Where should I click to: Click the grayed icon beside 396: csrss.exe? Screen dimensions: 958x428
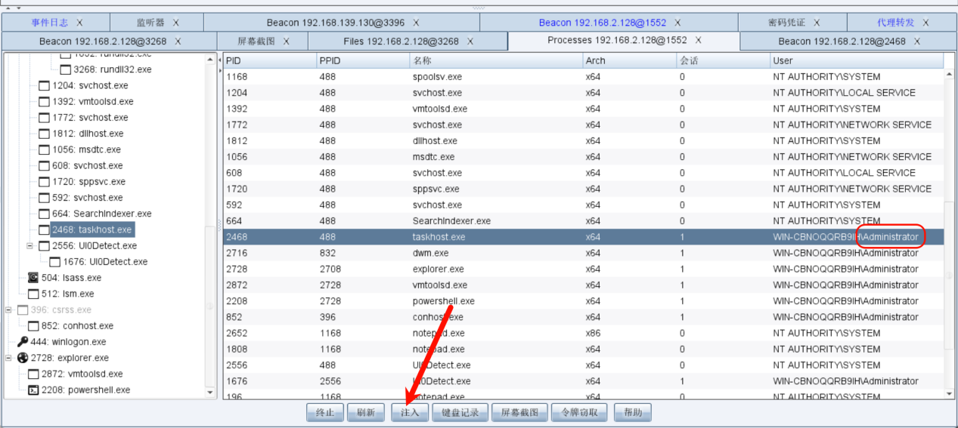pos(23,310)
